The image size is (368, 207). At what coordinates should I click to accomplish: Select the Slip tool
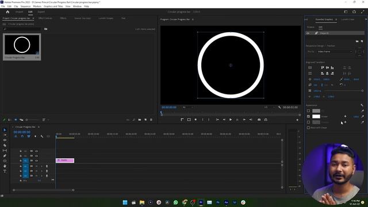(5, 151)
